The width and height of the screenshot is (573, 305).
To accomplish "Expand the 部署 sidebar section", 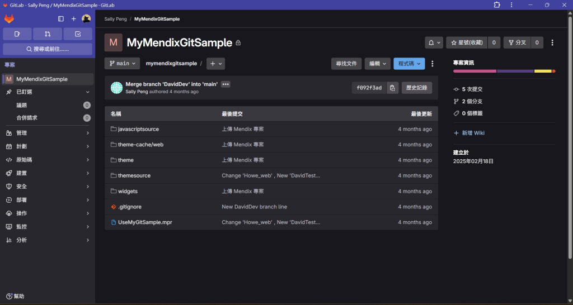I will pos(48,200).
